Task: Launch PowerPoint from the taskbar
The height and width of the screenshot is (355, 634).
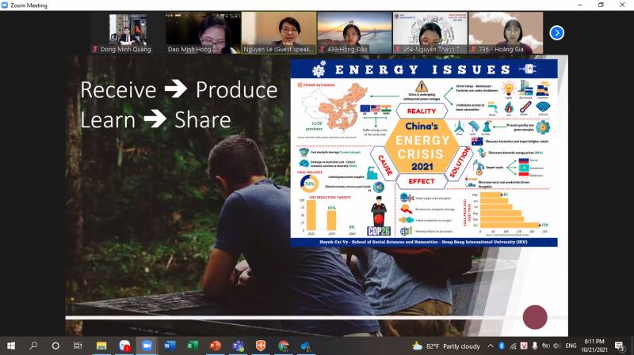Action: 215,346
